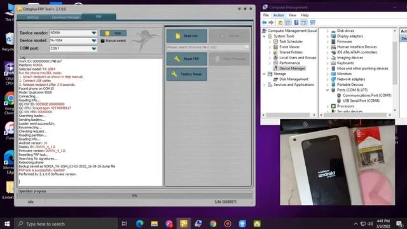Click the taskbar search box
The height and width of the screenshot is (229, 407).
[66, 223]
